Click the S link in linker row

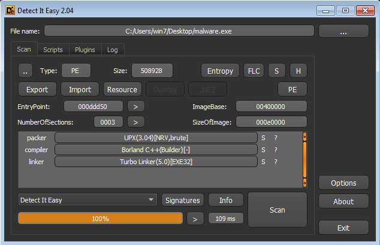pos(263,162)
